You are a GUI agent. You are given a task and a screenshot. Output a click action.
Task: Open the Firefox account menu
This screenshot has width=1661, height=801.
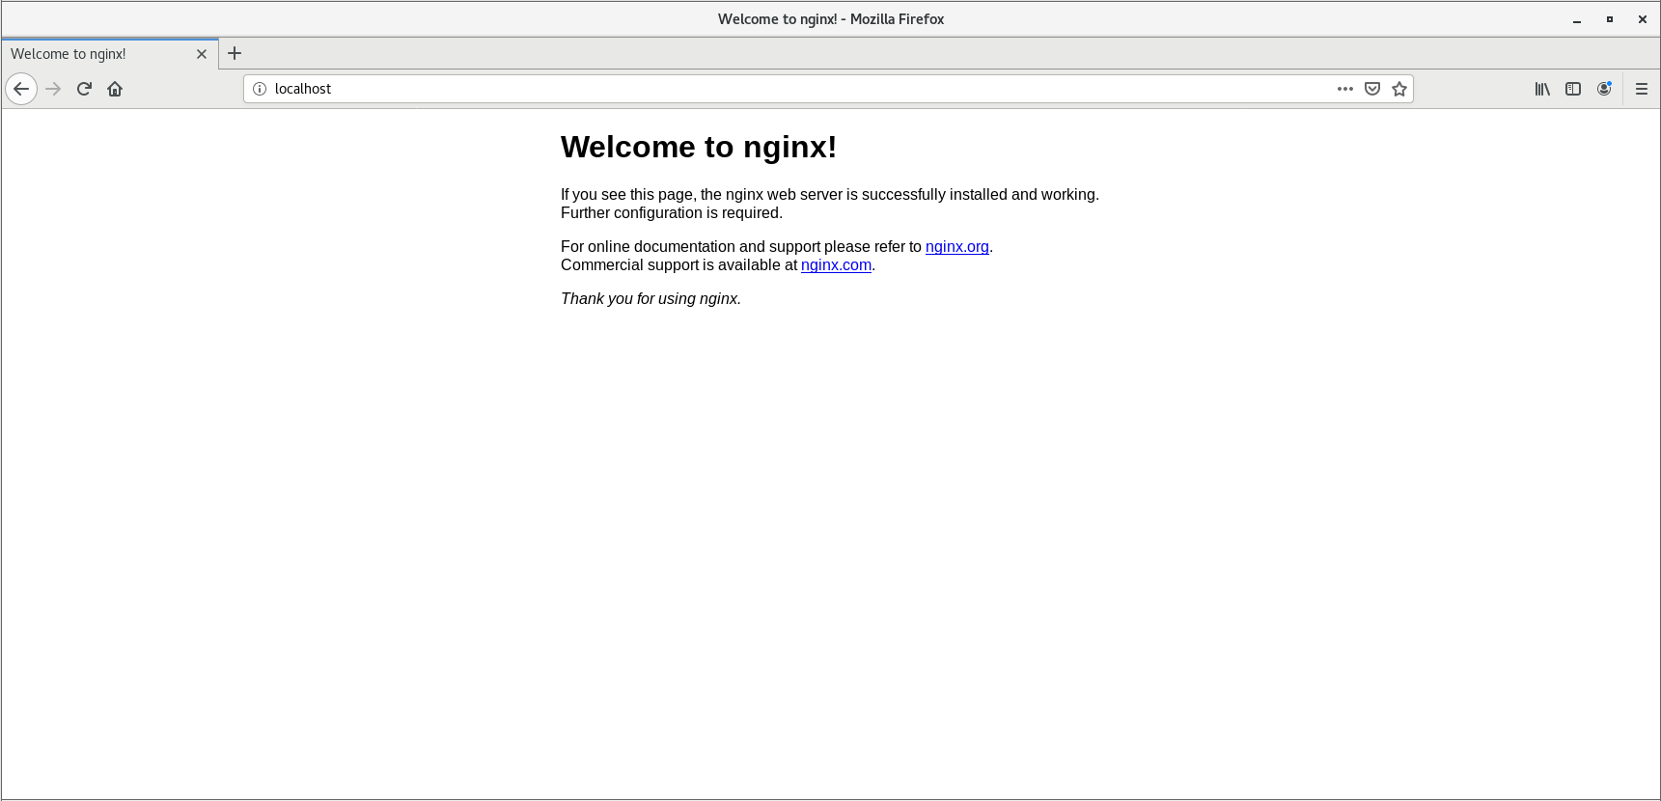[x=1604, y=89]
